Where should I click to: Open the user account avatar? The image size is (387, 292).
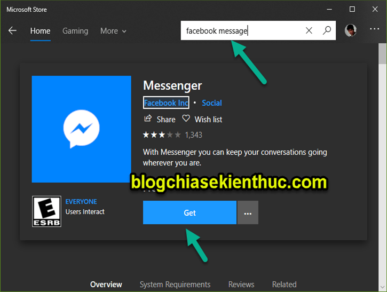(x=351, y=30)
